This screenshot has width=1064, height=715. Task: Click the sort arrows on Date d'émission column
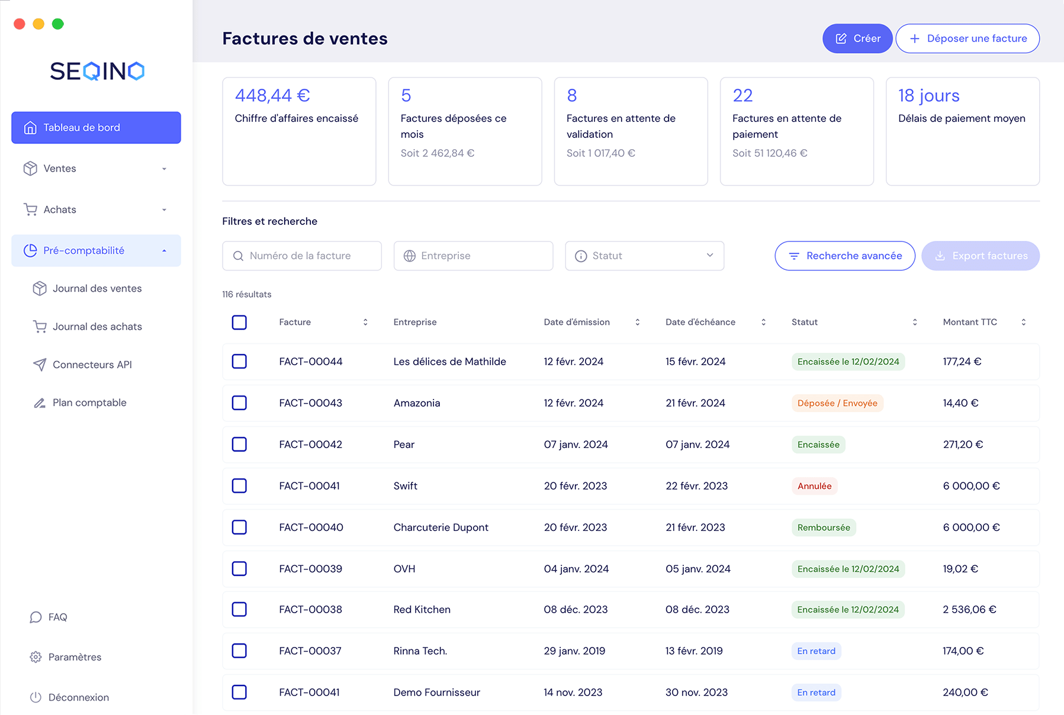pyautogui.click(x=637, y=322)
